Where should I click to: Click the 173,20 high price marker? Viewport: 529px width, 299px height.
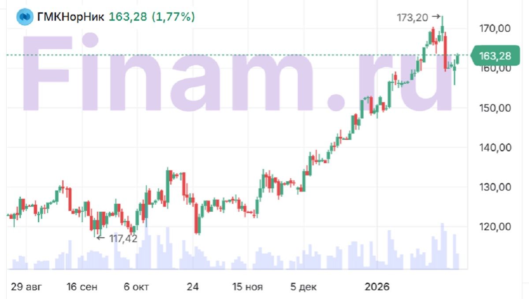coord(413,18)
